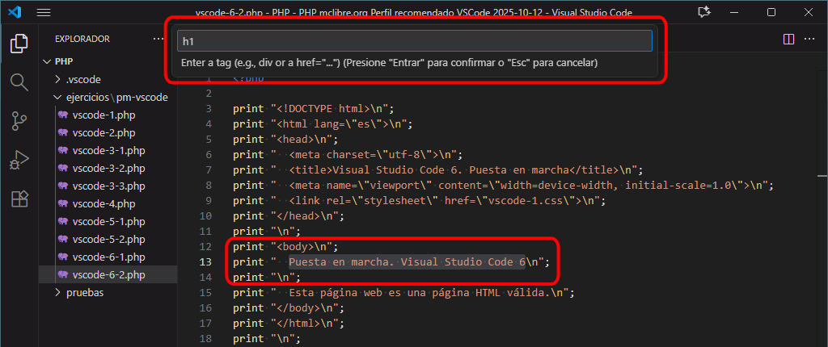Open the vscode-5-2.php file
Screen dimensions: 828x347
(108, 239)
